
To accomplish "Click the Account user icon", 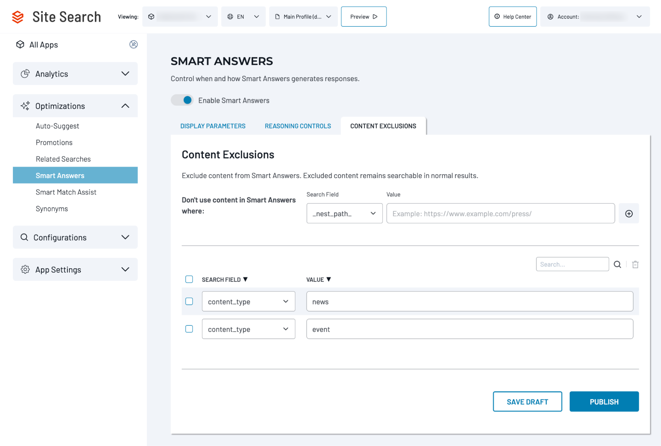I will (550, 17).
